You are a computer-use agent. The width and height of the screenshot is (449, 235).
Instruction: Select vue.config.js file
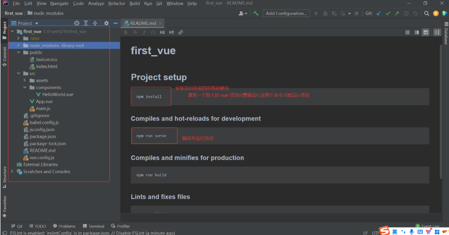coord(38,158)
